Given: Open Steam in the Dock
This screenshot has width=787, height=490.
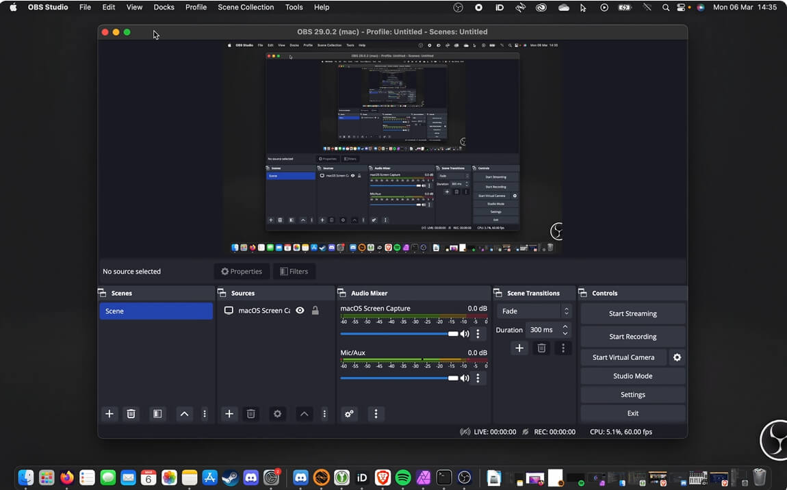Looking at the screenshot, I should pyautogui.click(x=231, y=478).
